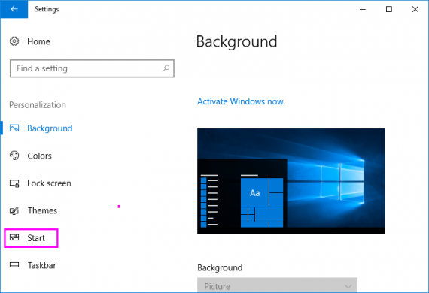The image size is (429, 293).
Task: Click the Lock screen icon
Action: [14, 183]
